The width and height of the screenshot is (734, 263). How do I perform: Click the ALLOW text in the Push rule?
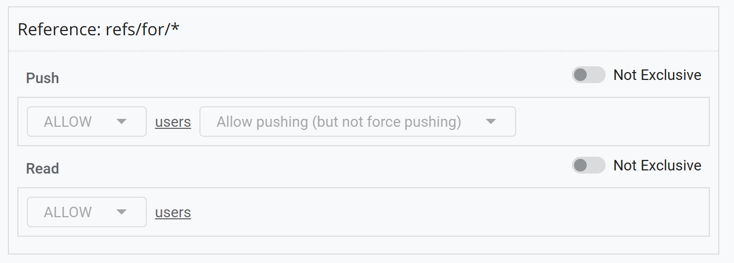coord(68,122)
